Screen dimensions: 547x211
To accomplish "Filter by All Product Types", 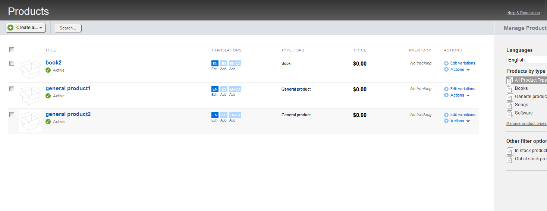I will click(530, 80).
